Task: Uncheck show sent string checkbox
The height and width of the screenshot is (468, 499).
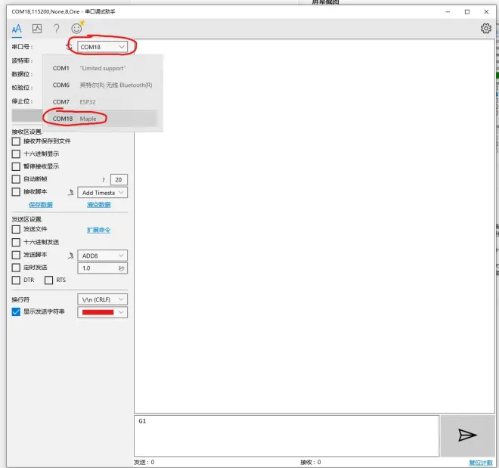Action: (x=16, y=311)
